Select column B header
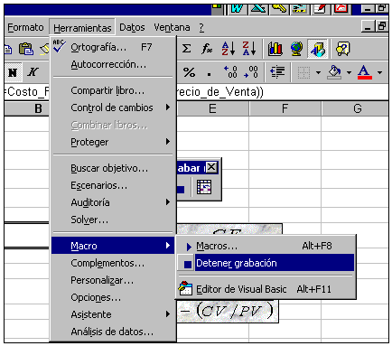The height and width of the screenshot is (346, 392). (27, 108)
